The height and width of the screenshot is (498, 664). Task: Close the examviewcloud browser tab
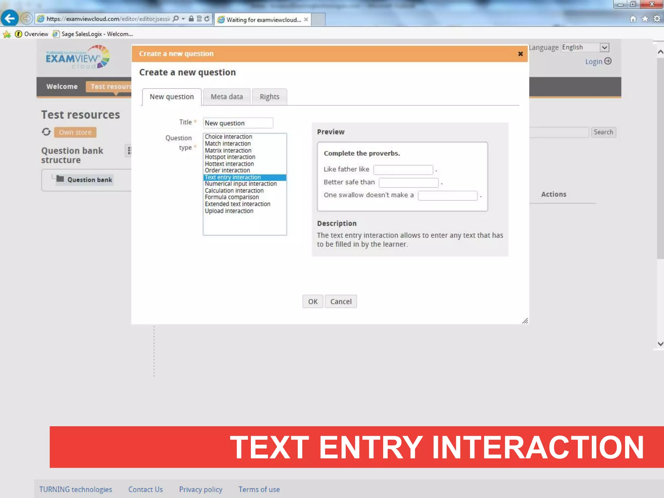306,19
